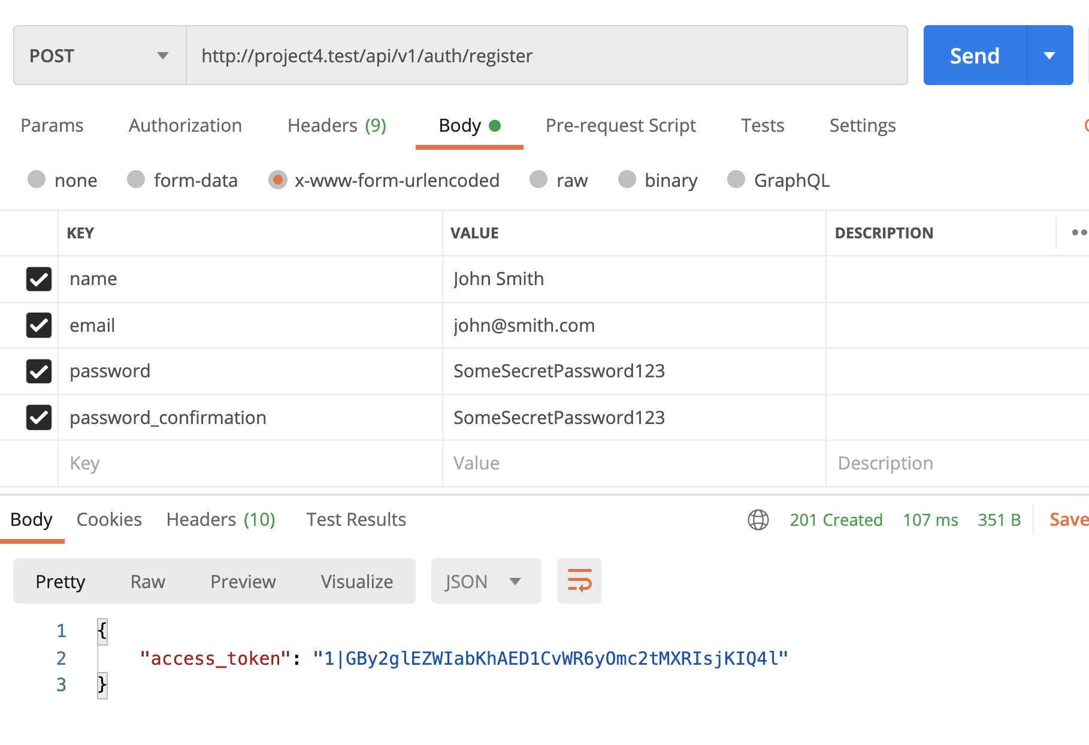Click the VALUE column header
The width and height of the screenshot is (1089, 745).
click(474, 233)
